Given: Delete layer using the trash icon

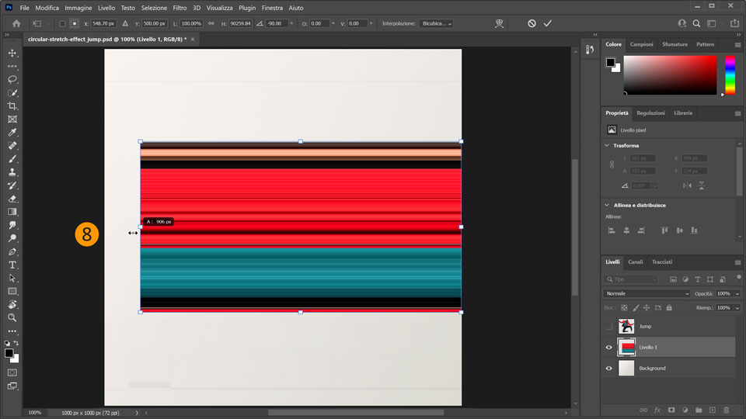Looking at the screenshot, I should (x=726, y=409).
